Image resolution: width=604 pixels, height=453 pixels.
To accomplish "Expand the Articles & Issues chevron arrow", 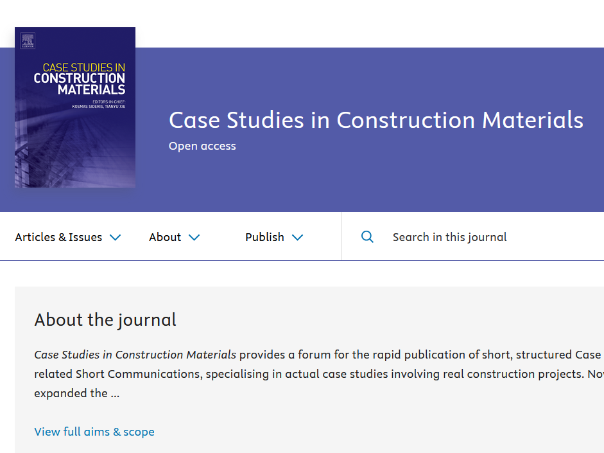I will click(115, 238).
